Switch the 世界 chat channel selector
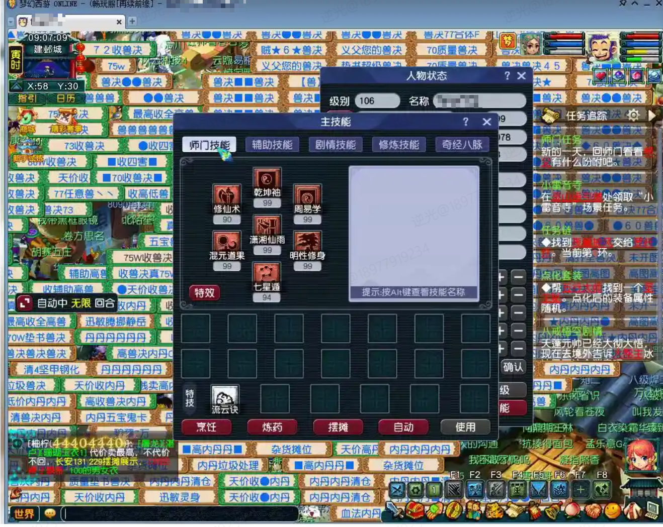This screenshot has width=663, height=527. coord(24,513)
